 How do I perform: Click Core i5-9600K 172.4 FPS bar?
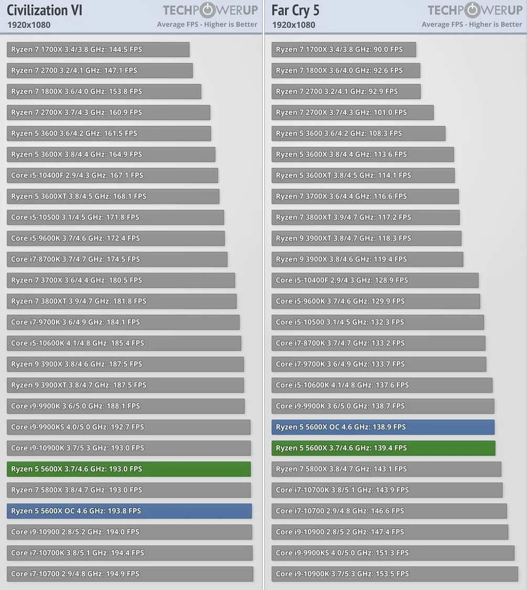115,238
